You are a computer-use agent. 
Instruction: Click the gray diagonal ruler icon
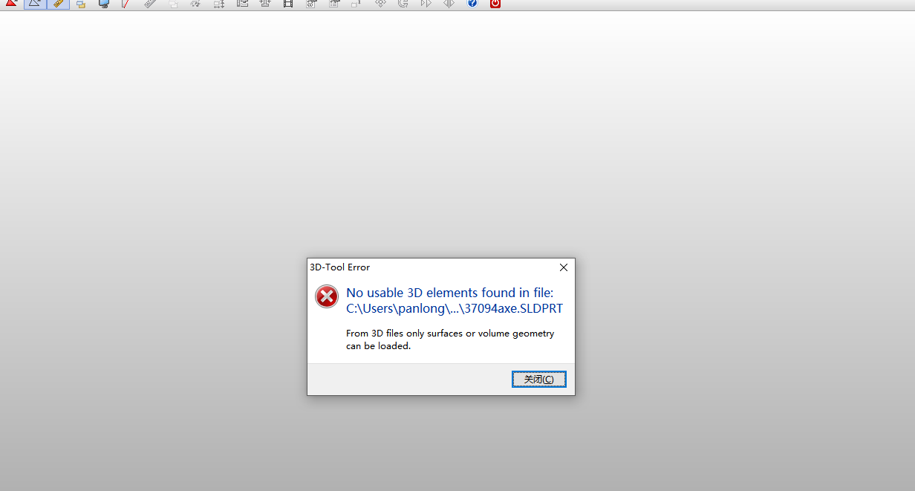pyautogui.click(x=149, y=4)
